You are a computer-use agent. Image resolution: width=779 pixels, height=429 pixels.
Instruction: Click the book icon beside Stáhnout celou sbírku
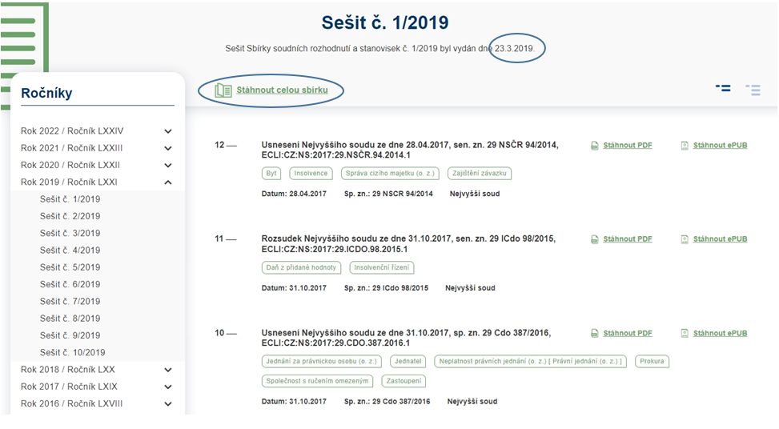click(x=223, y=90)
